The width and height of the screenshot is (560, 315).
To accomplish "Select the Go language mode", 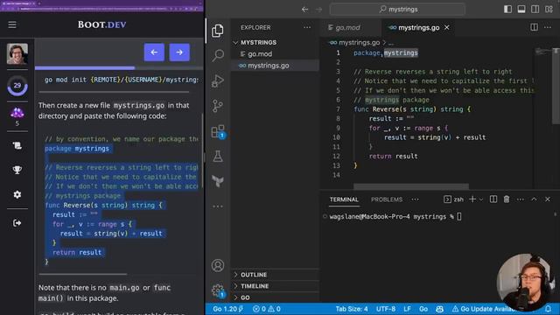I will pyautogui.click(x=423, y=309).
